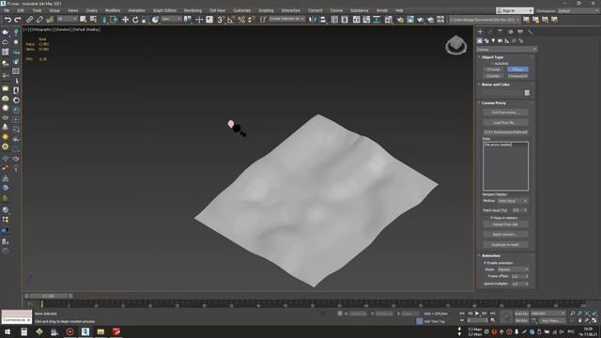Select the Unlink Selection icon
Image resolution: width=601 pixels, height=338 pixels.
pyautogui.click(x=39, y=20)
